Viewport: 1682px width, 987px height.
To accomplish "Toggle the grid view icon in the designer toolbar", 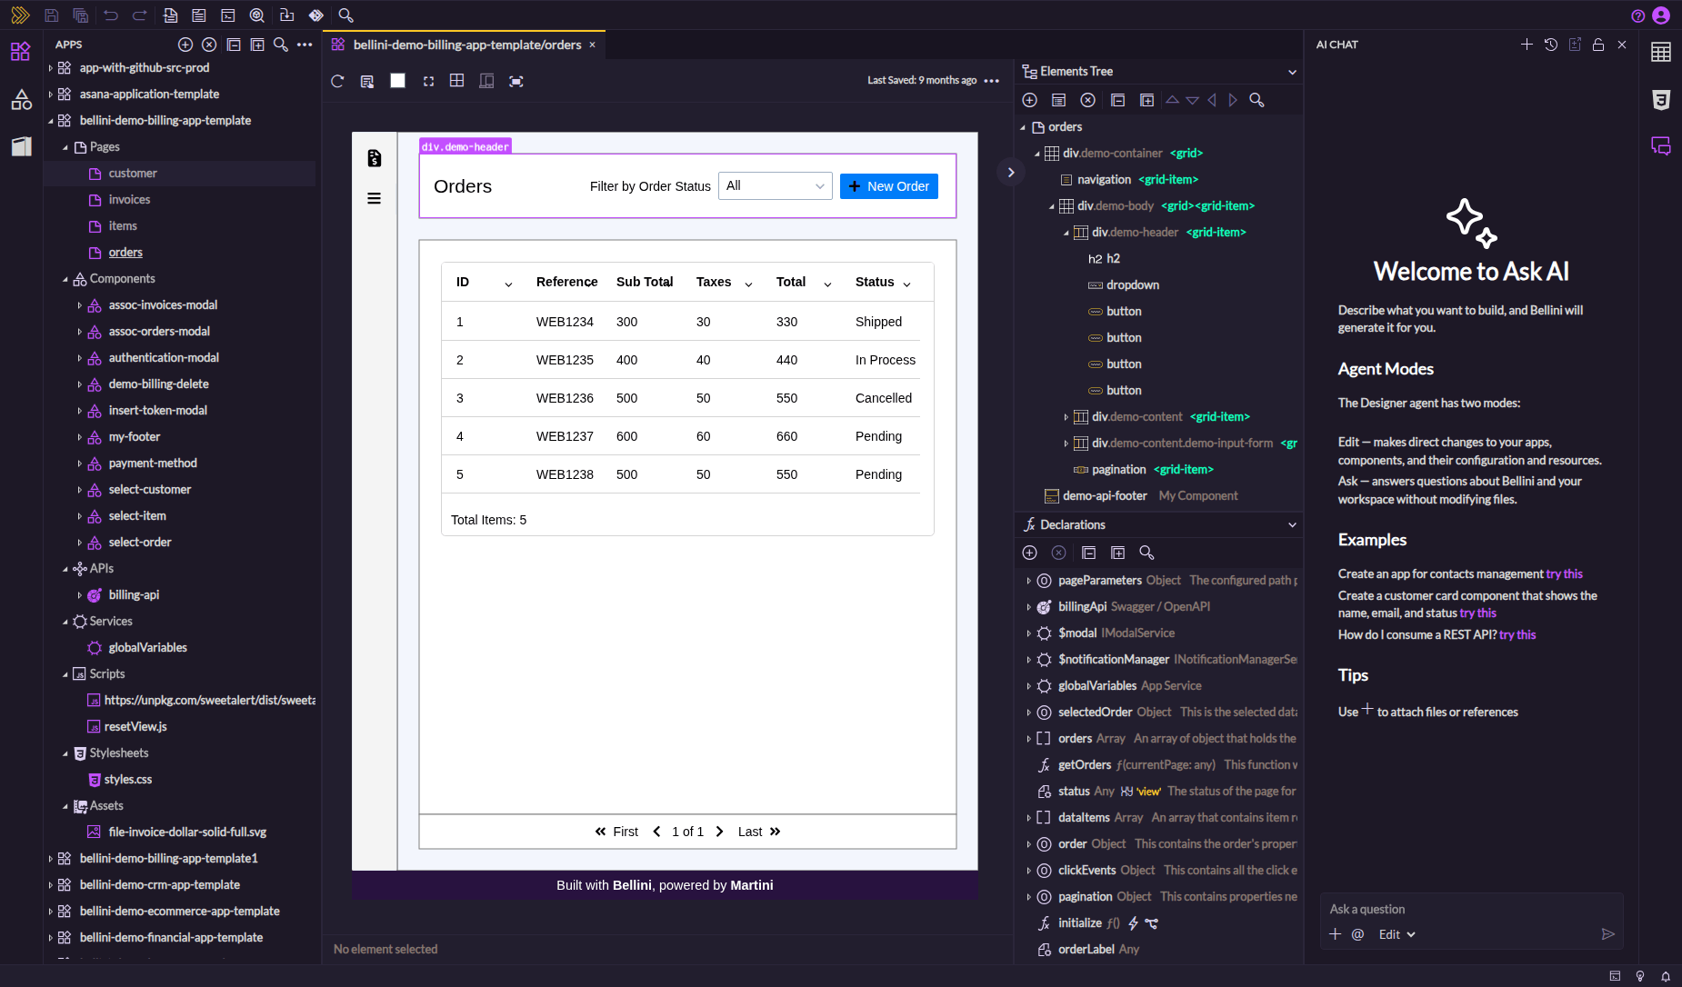I will [x=457, y=81].
